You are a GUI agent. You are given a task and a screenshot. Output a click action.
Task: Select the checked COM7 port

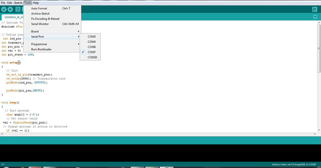90,52
